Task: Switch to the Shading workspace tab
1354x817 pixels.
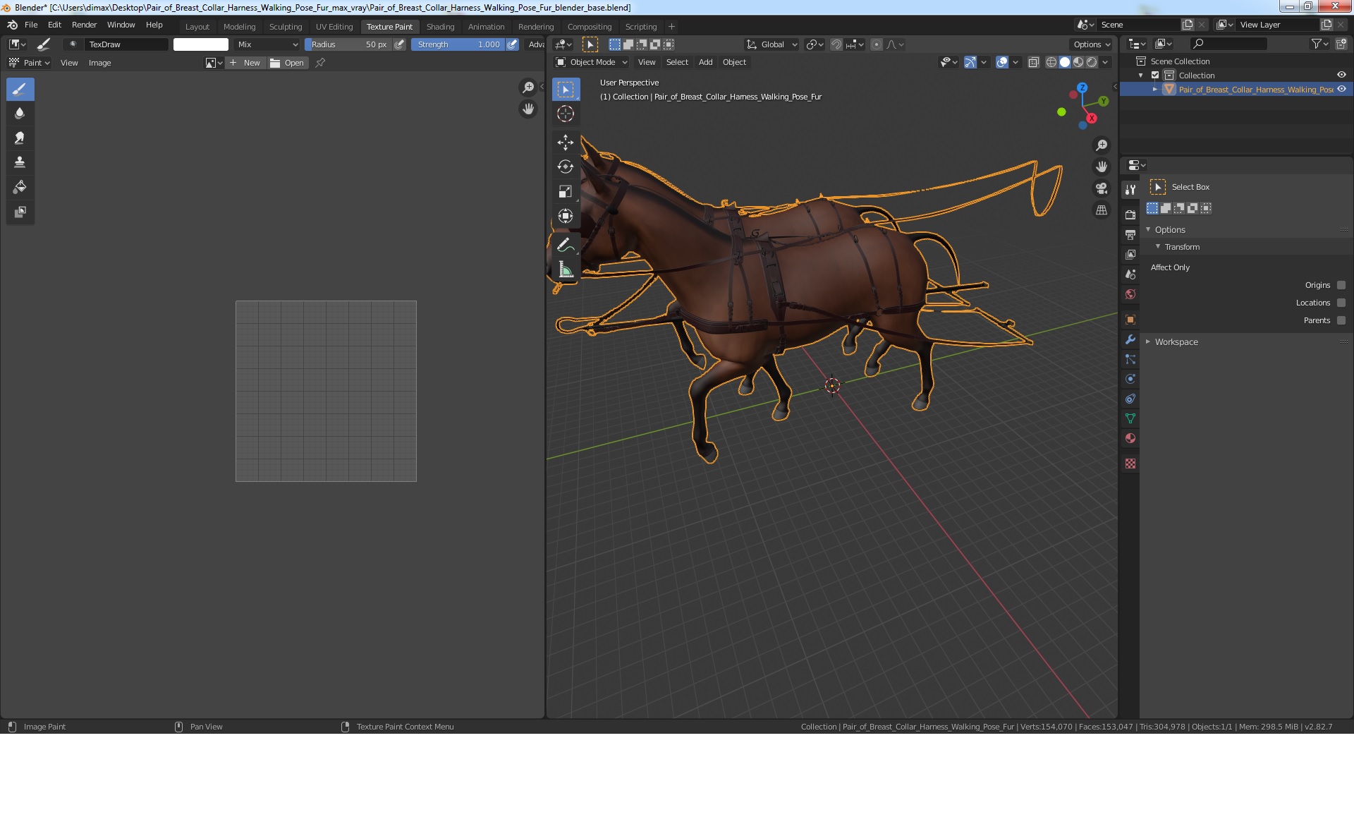Action: [440, 27]
